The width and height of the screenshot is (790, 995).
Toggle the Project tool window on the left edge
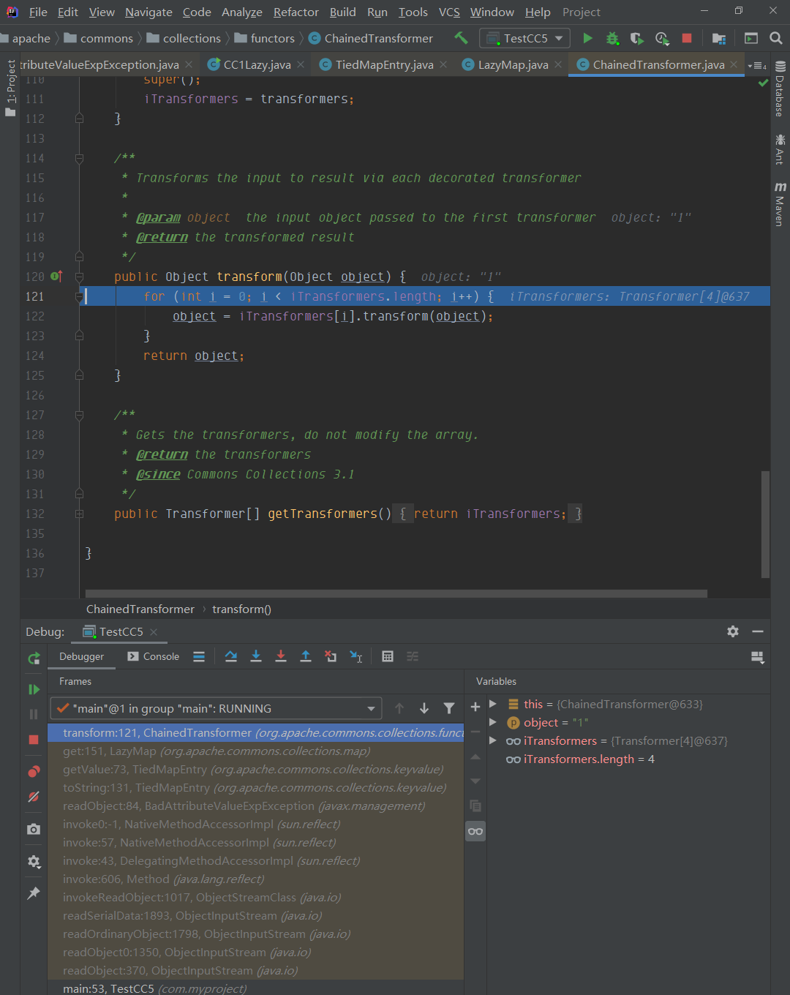point(10,88)
